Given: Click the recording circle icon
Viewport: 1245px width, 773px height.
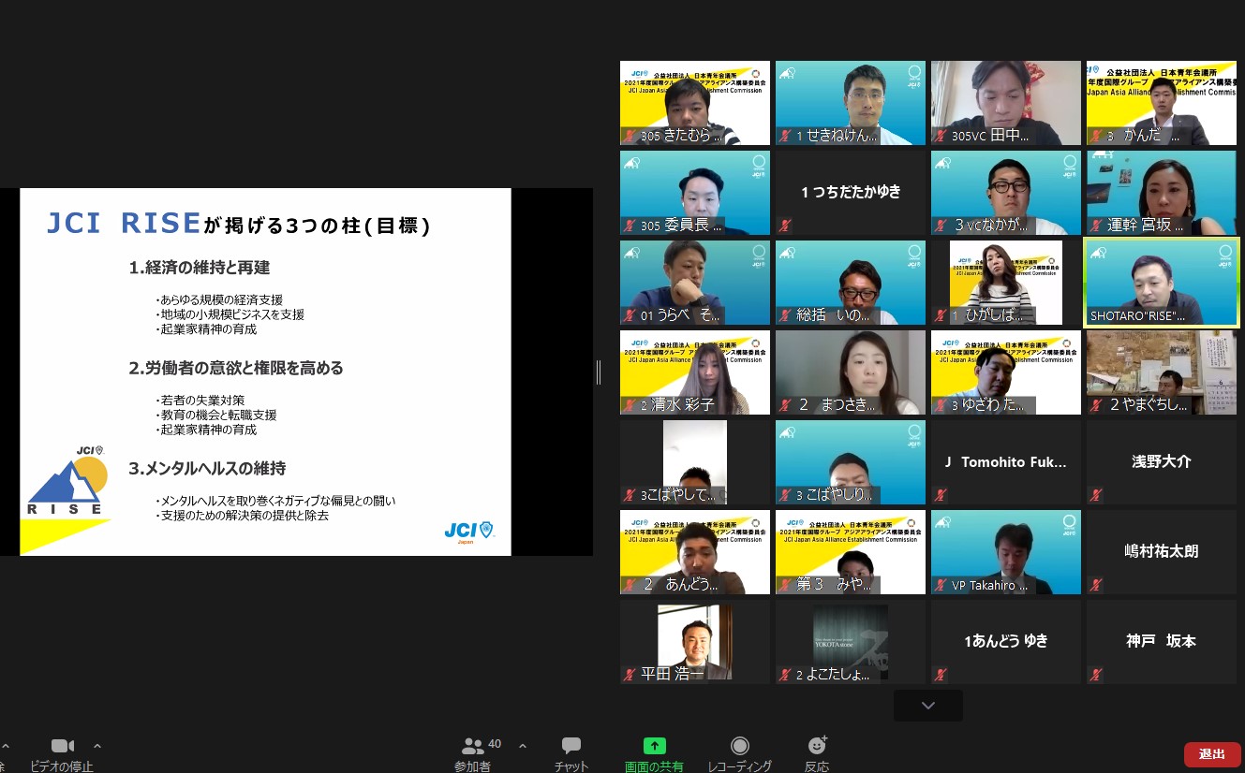Looking at the screenshot, I should click(739, 746).
